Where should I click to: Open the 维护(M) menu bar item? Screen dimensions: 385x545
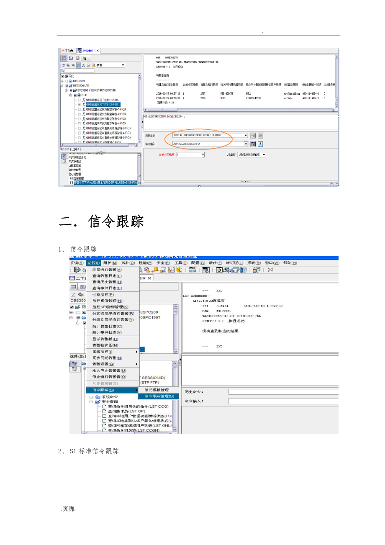click(x=111, y=263)
